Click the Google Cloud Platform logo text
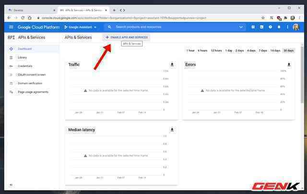307x194 pixels. click(38, 27)
